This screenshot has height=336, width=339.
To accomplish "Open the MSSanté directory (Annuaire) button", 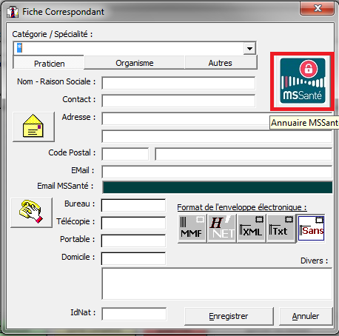I will pyautogui.click(x=303, y=81).
